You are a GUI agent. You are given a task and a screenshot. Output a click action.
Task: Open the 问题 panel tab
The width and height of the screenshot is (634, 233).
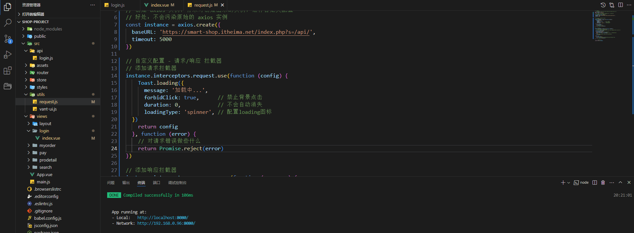point(111,183)
